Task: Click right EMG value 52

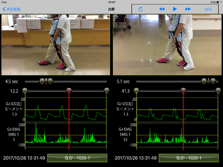Action: (125, 140)
